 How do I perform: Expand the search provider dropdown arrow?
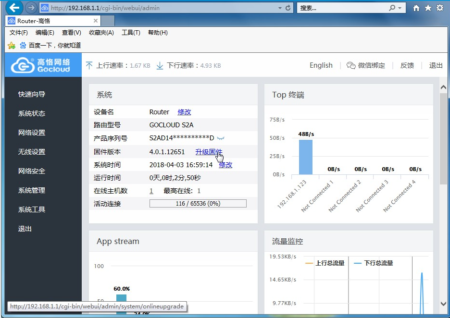click(x=400, y=8)
